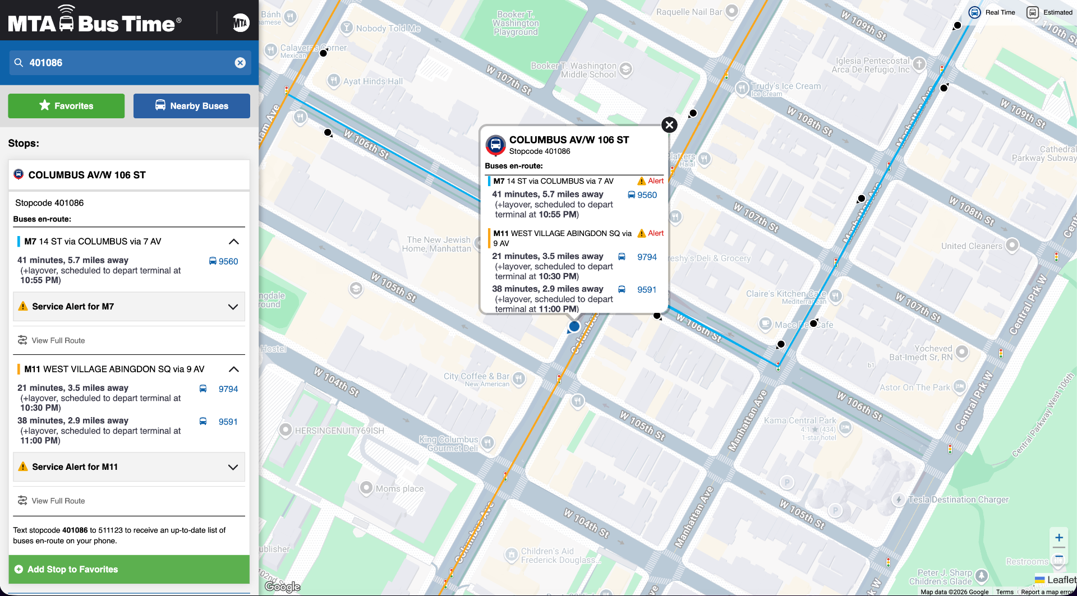The image size is (1077, 596).
Task: Click Raquelle Nail Bar map pin
Action: coord(731,11)
